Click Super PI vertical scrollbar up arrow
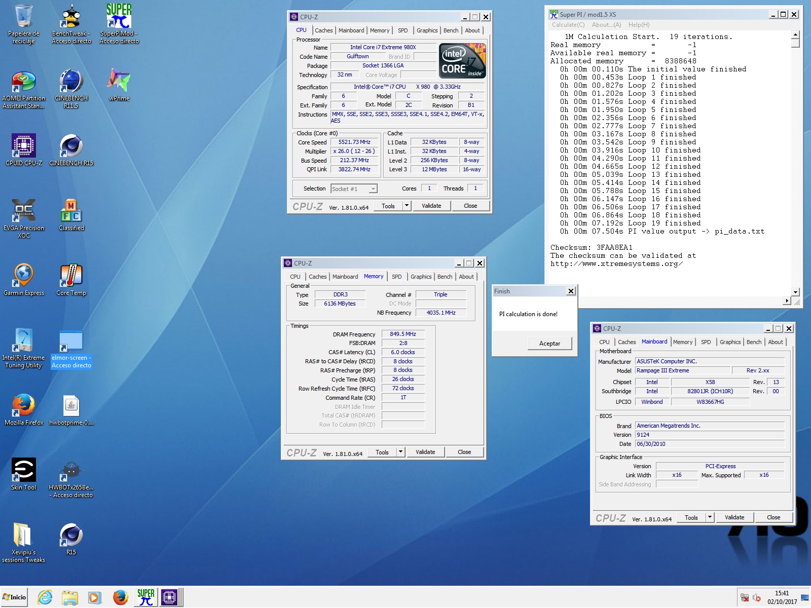Screen dimensions: 811x608 (795, 34)
